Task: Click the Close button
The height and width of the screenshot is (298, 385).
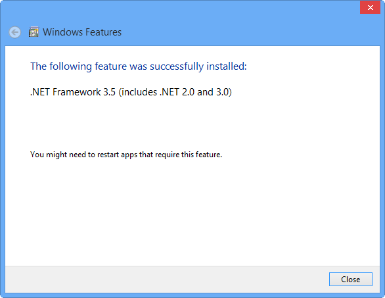Action: pyautogui.click(x=351, y=280)
